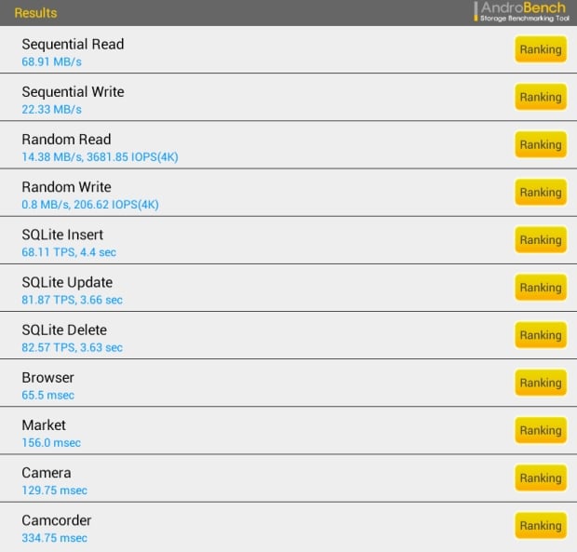Screen dimensions: 577x552
Task: Select the Random Write result row
Action: (288, 192)
